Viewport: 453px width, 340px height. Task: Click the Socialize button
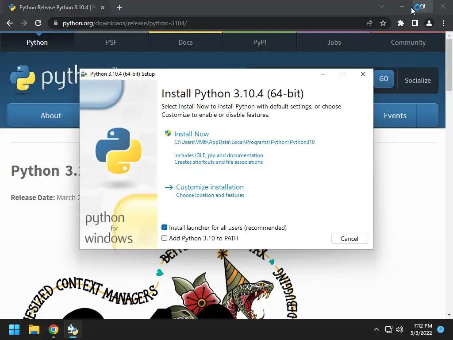(418, 81)
